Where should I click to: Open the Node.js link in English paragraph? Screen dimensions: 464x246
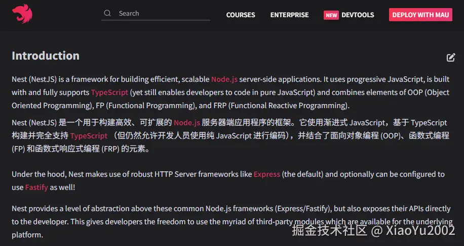[224, 79]
